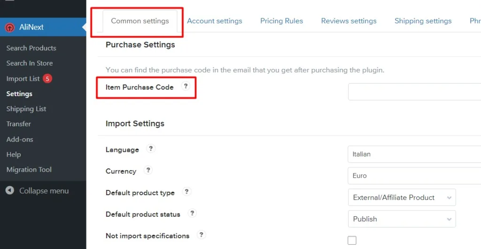Click the Collapse menu arrow icon
The image size is (481, 249).
10,190
